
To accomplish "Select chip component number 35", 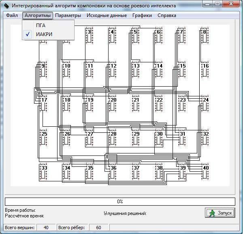I will pyautogui.click(x=90, y=172).
